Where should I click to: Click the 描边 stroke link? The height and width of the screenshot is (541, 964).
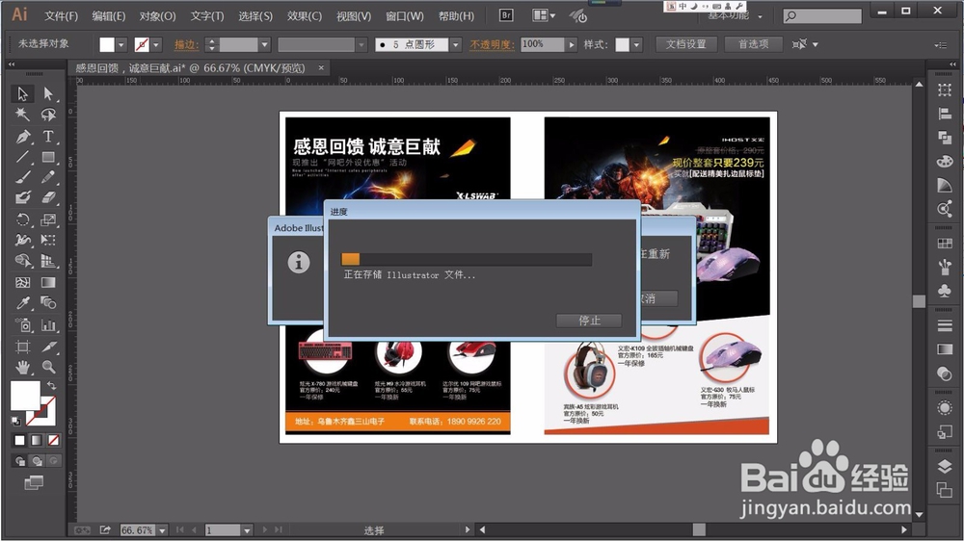coord(186,45)
